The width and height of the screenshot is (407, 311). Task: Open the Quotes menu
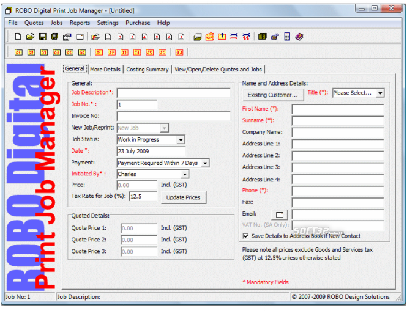[x=34, y=23]
